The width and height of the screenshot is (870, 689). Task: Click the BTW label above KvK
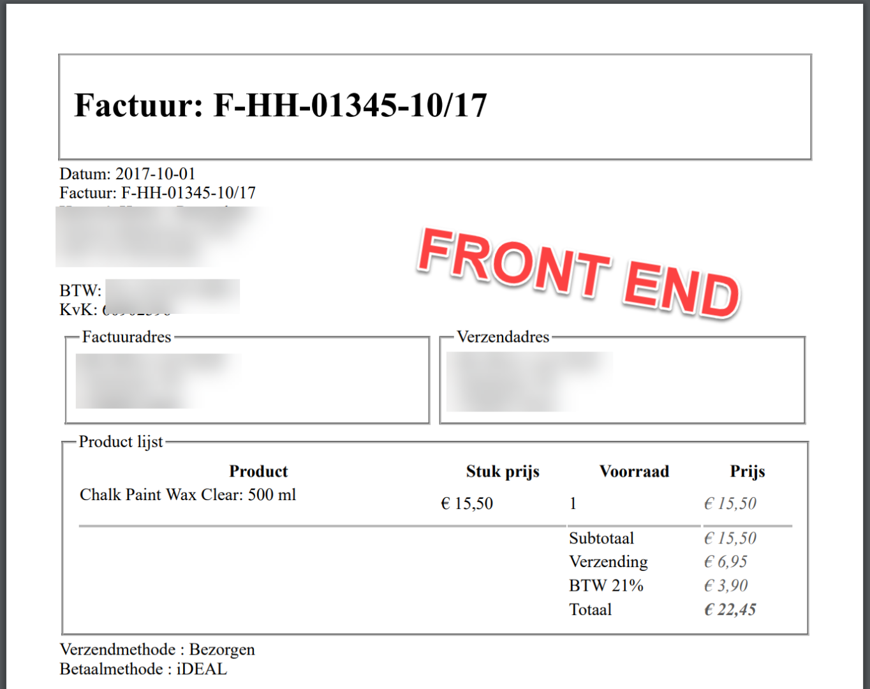[80, 291]
